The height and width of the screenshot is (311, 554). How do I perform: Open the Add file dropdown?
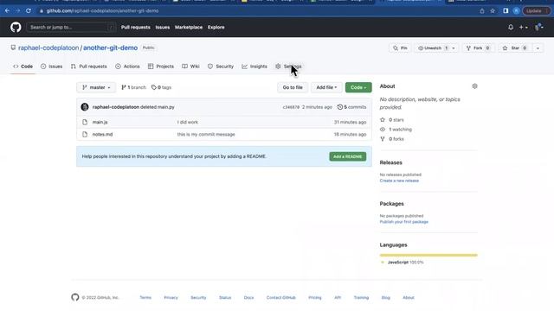[326, 87]
